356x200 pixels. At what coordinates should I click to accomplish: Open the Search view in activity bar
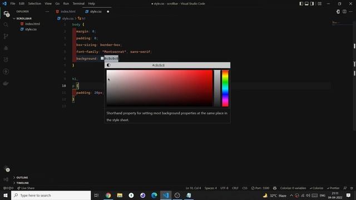[6, 24]
